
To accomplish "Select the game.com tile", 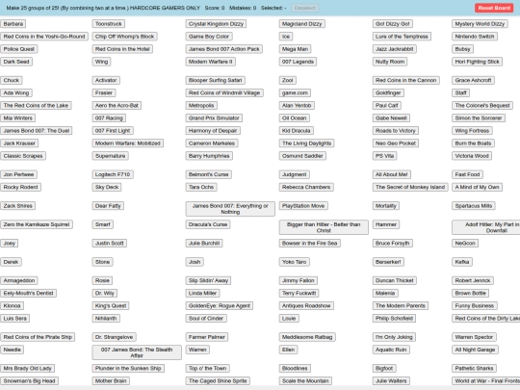I will tap(295, 92).
